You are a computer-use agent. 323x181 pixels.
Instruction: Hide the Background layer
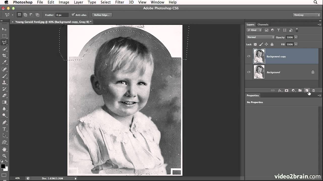249,72
